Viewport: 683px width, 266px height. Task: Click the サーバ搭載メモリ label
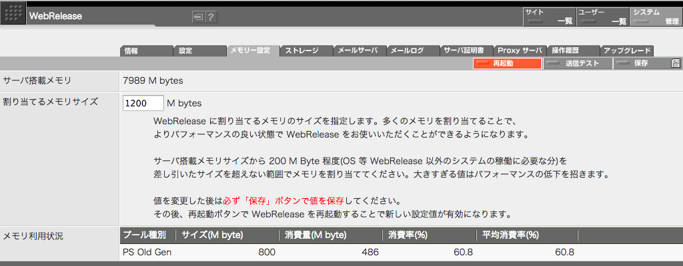[x=37, y=81]
